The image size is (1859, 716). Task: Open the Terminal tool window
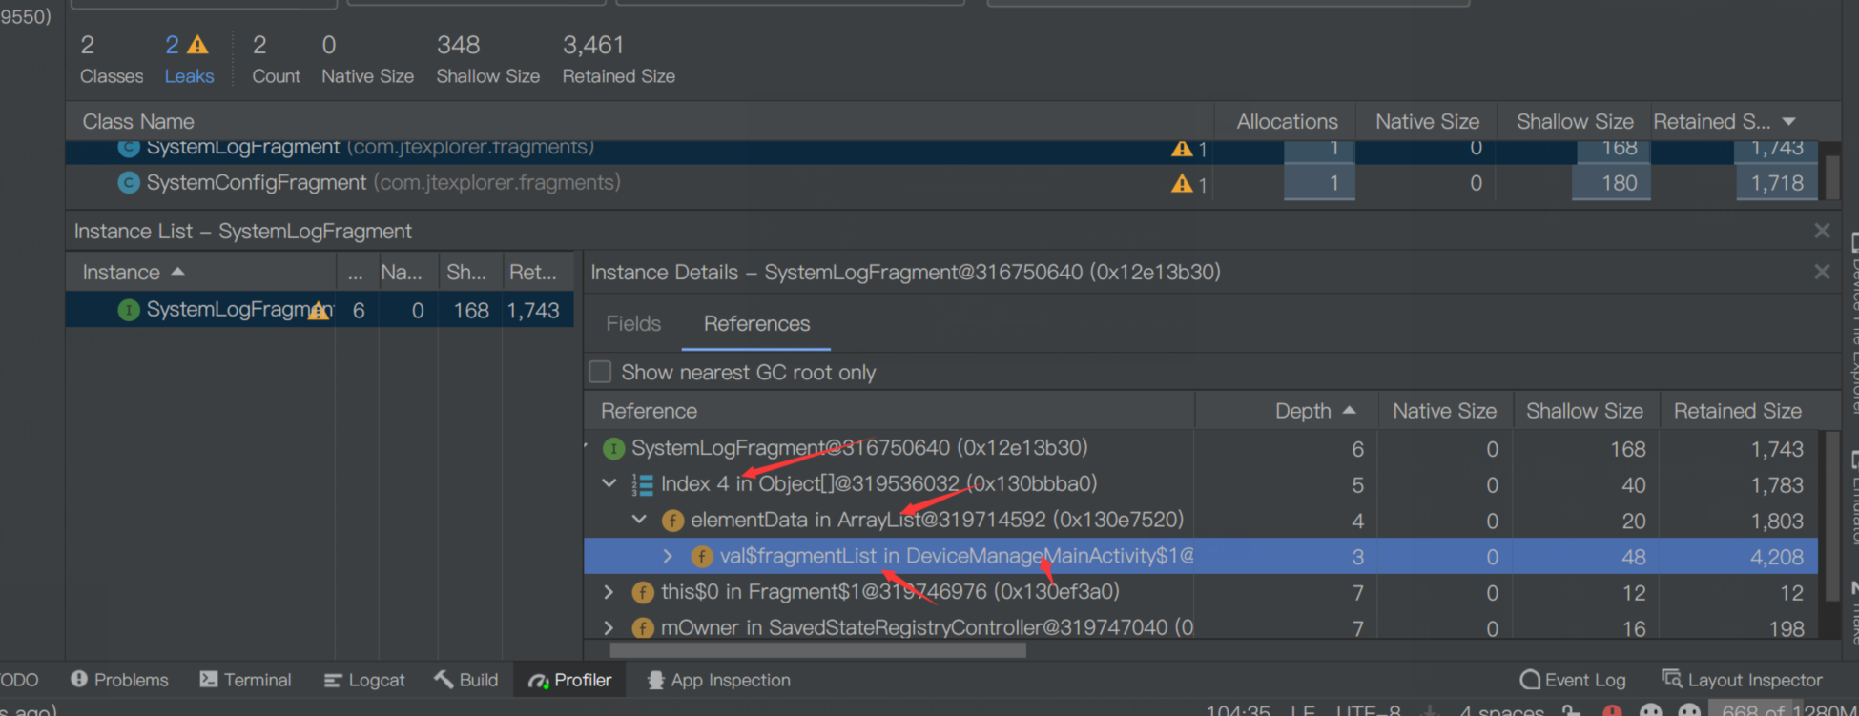coord(245,680)
